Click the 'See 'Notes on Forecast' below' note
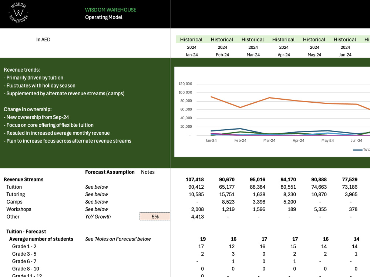 (x=118, y=239)
